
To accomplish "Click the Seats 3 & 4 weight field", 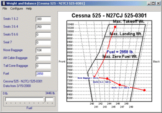I will pyautogui.click(x=43, y=27).
